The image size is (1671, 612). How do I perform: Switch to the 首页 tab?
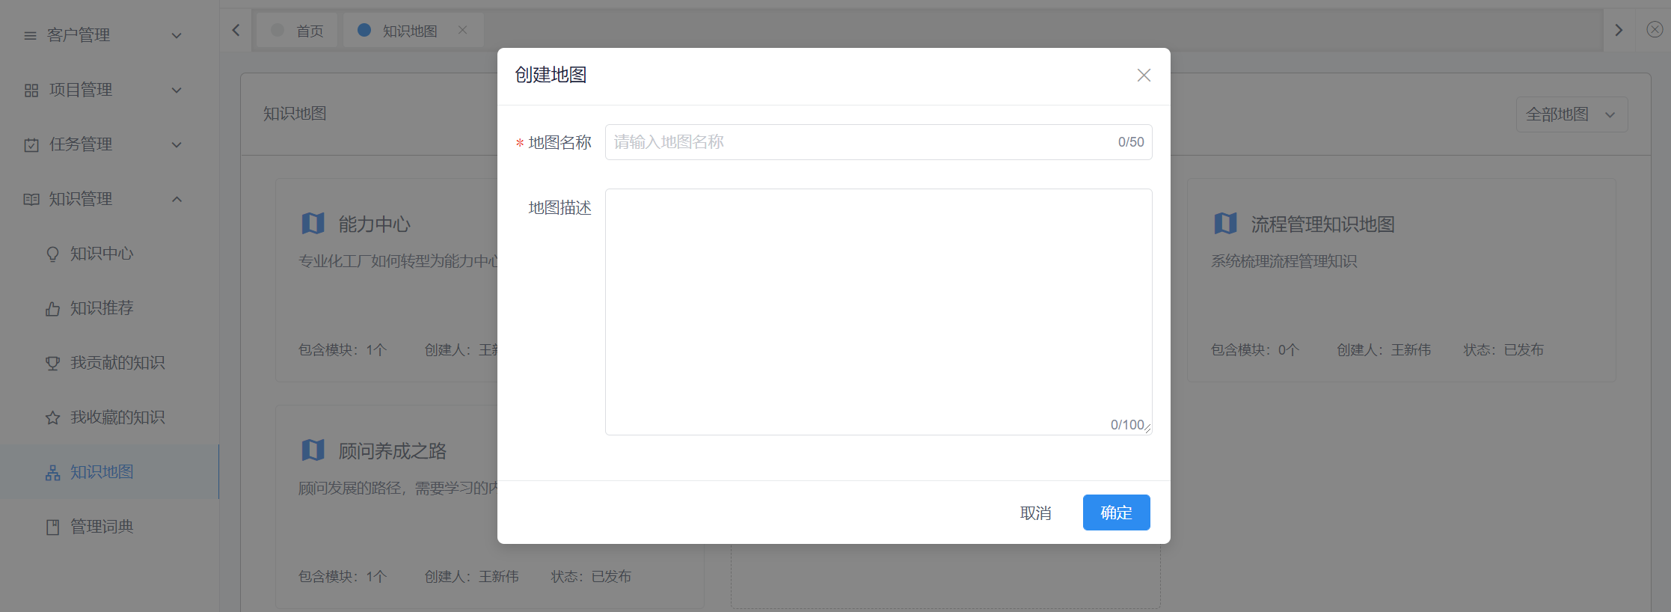(297, 30)
